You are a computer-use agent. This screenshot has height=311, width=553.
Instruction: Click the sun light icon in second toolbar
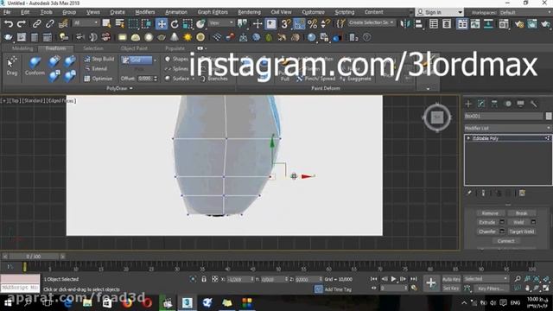coord(188,37)
